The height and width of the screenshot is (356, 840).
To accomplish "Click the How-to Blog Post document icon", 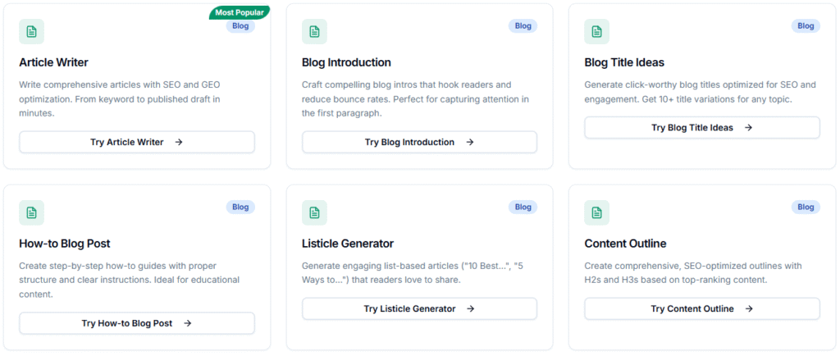I will (31, 213).
